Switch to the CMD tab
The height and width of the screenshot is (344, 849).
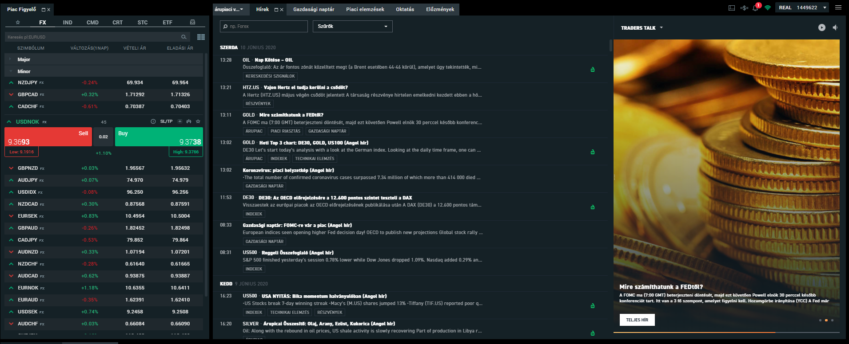[x=92, y=22]
